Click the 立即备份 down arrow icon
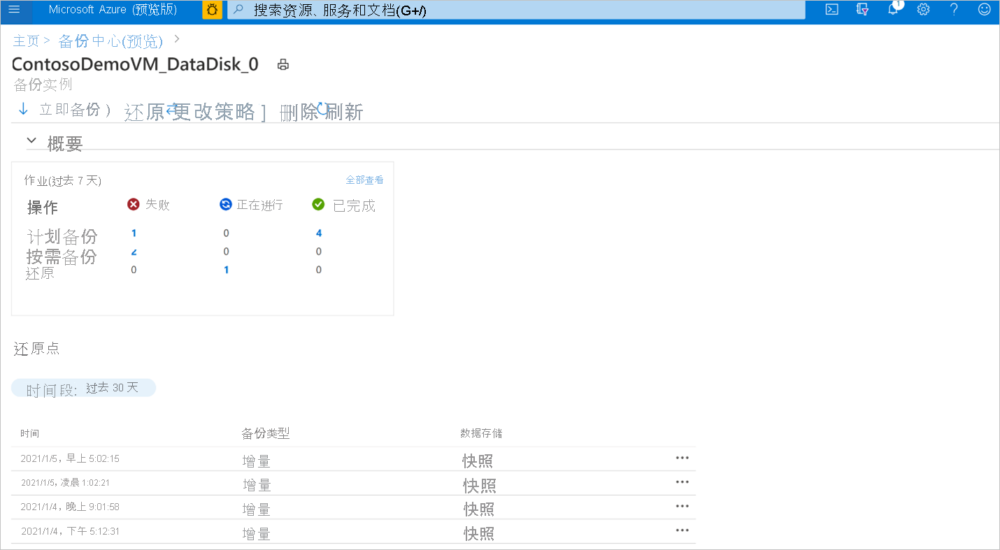1000x550 pixels. tap(23, 109)
